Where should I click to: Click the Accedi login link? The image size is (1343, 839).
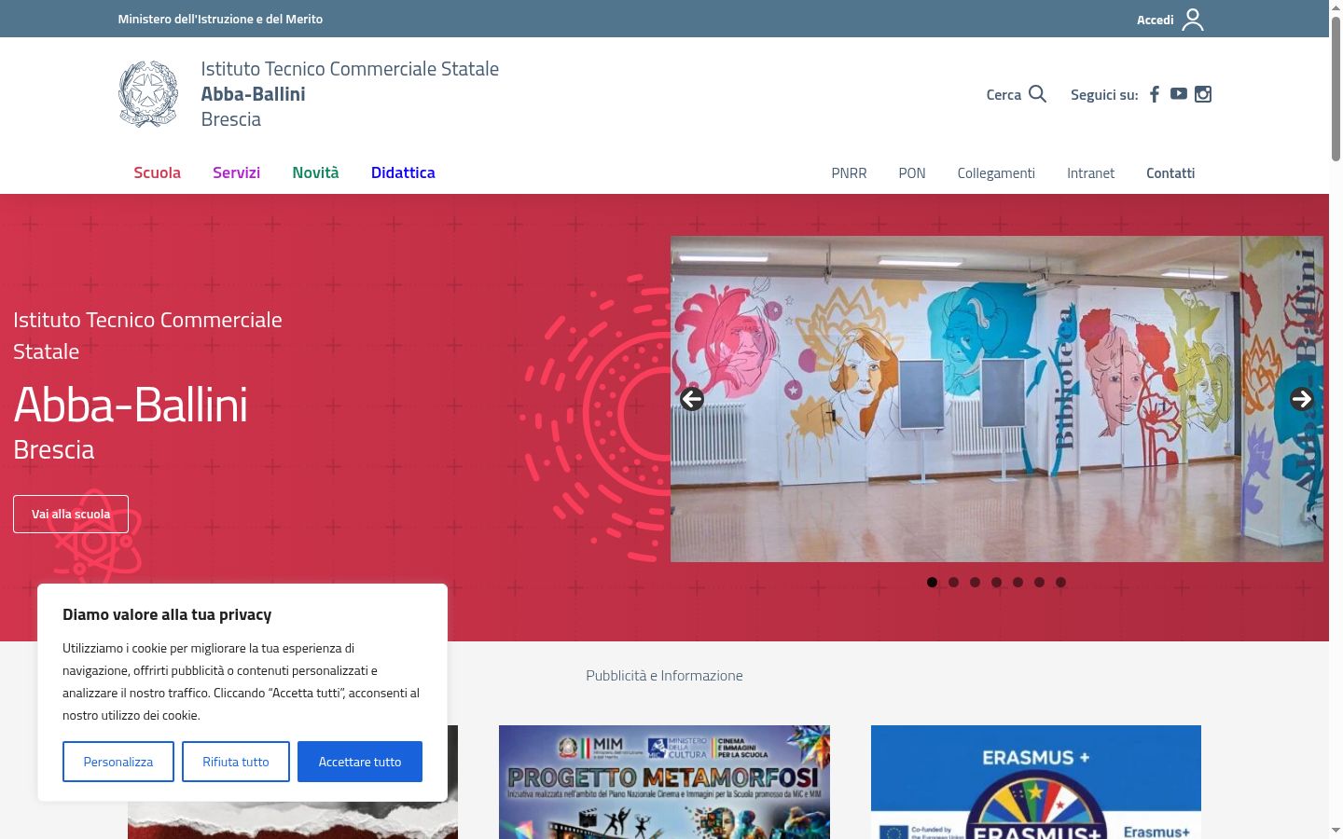click(x=1155, y=20)
